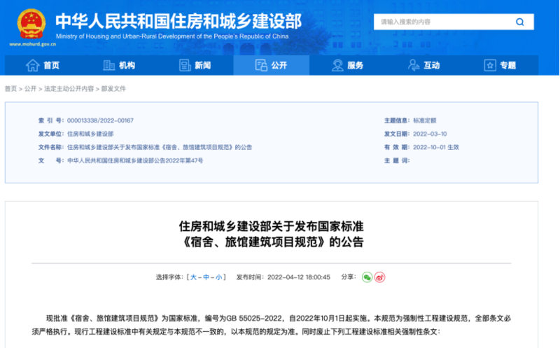The width and height of the screenshot is (560, 348).
Task: Click the newspaper icon beside 新闻
Action: click(x=185, y=65)
